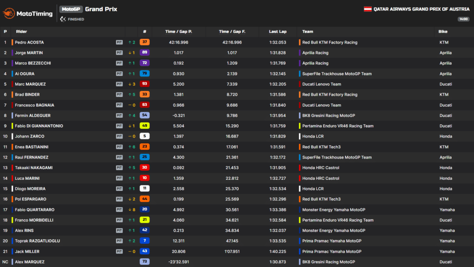Click Marco BEZZECCHI's PIT badge

[x=119, y=63]
